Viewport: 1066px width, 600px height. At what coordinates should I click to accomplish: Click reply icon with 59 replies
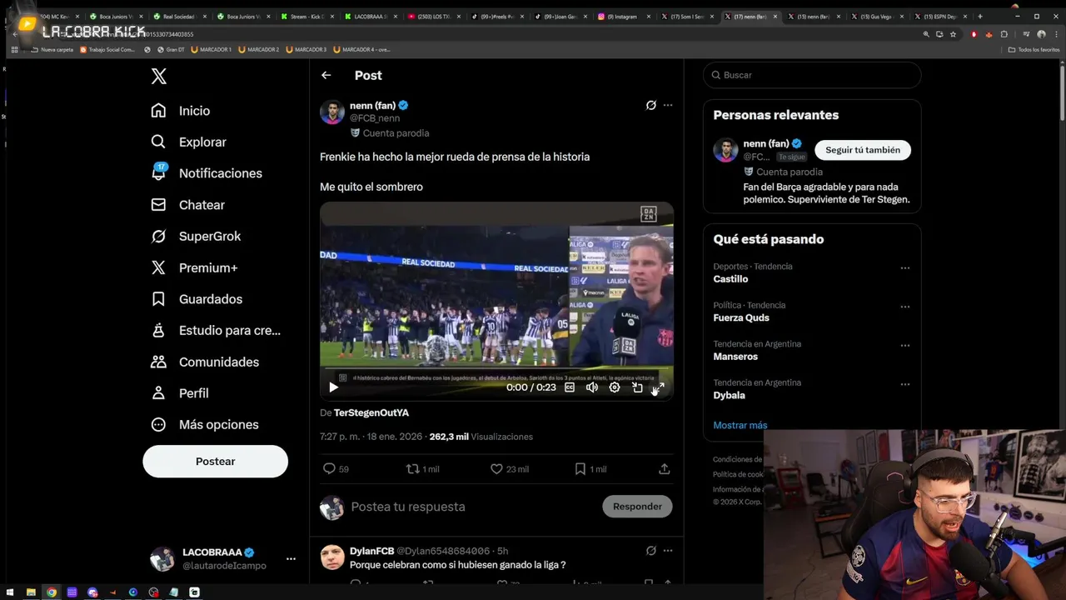click(336, 469)
